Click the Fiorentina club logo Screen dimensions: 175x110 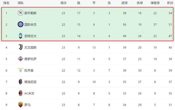pos(21,59)
